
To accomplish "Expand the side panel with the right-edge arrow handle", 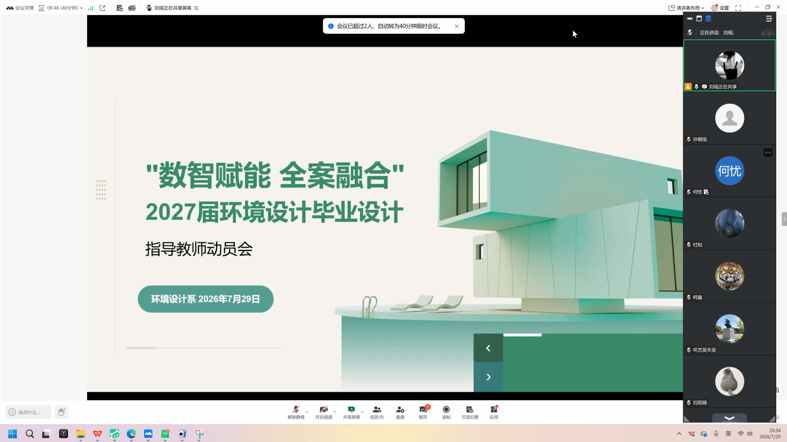I will (x=784, y=219).
